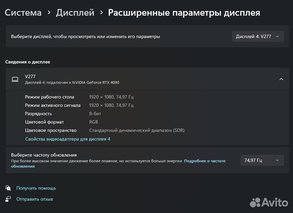Click Получить помощь link

coord(36,188)
